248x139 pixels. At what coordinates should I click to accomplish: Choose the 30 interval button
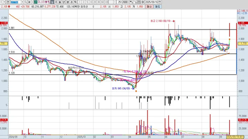(99, 2)
